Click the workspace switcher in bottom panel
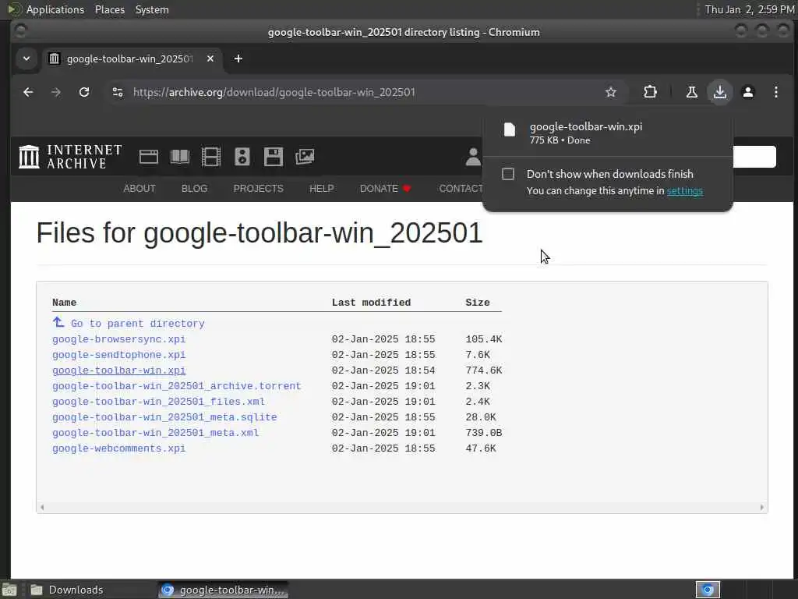 coord(708,590)
